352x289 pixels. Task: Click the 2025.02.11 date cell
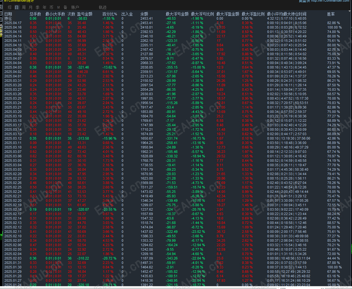coord(13,232)
